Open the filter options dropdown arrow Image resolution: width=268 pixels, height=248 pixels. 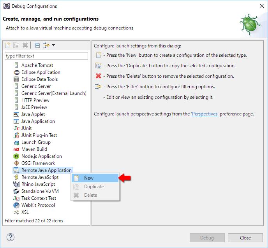[53, 45]
